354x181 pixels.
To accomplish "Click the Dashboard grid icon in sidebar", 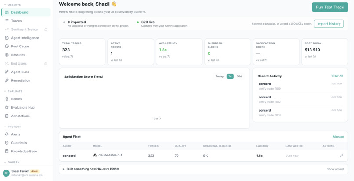I will click(x=7, y=12).
